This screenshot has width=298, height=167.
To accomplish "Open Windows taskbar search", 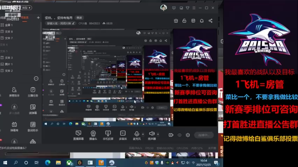I will coord(16,163).
